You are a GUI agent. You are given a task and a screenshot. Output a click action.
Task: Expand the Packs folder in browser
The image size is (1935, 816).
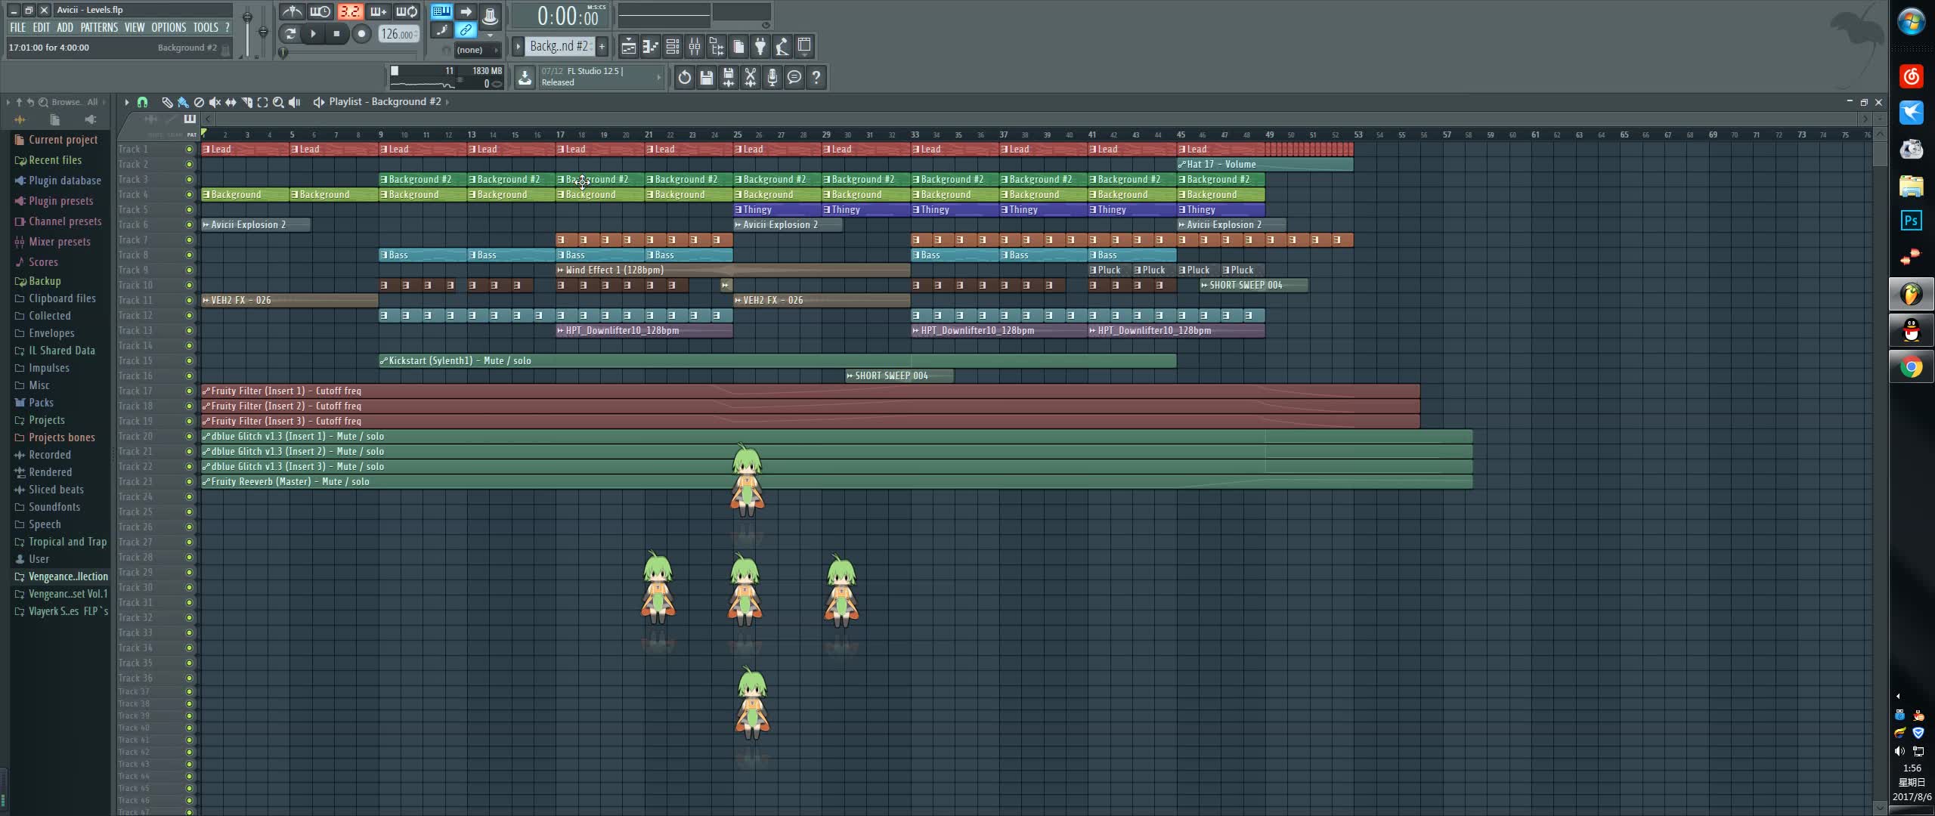[41, 402]
